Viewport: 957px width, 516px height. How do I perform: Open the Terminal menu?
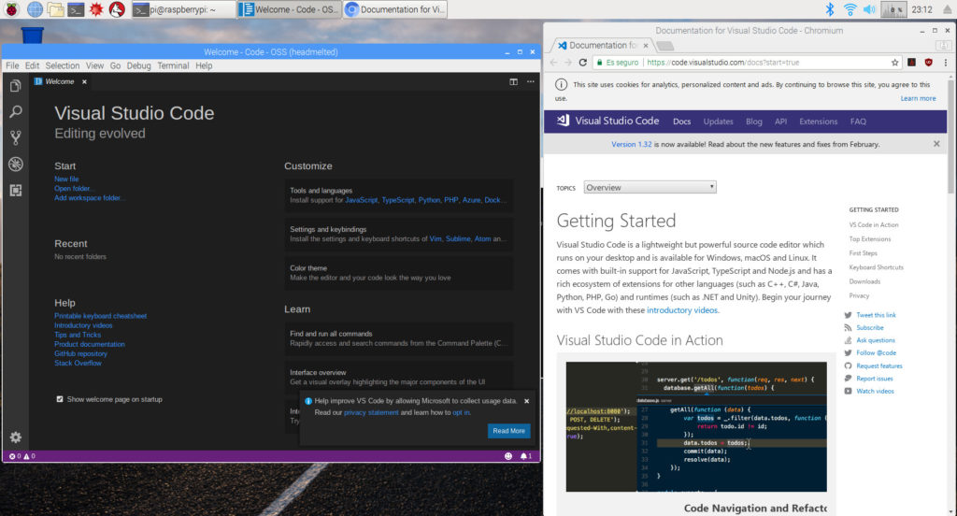pyautogui.click(x=173, y=65)
